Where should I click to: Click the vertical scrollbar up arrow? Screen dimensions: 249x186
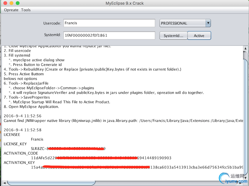coord(245,48)
